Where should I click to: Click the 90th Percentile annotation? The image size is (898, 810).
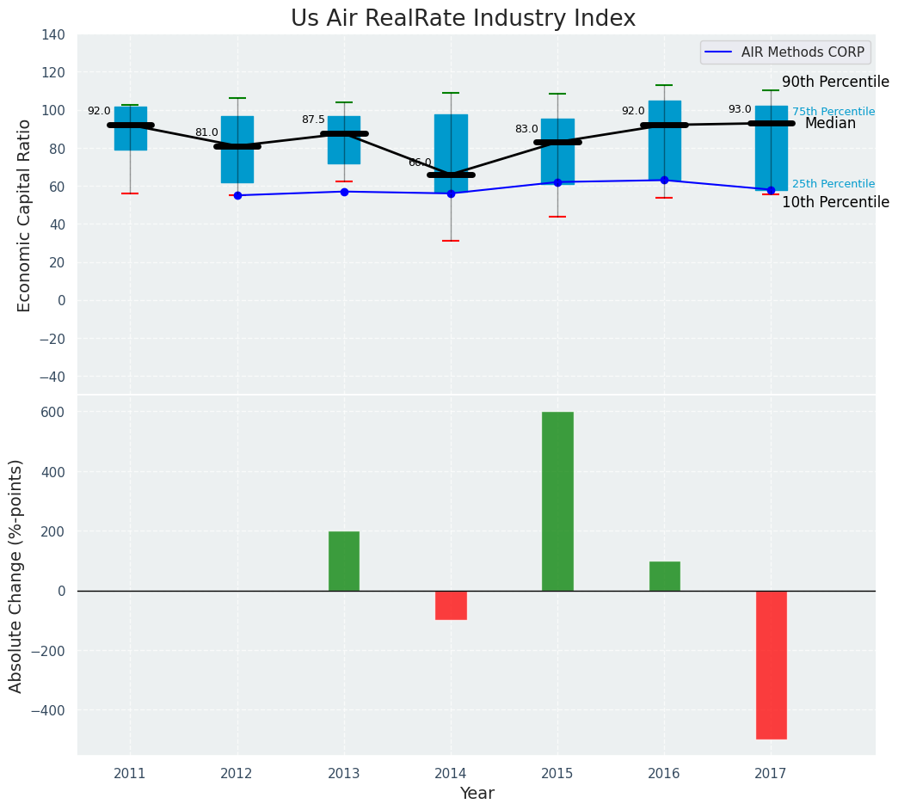[835, 83]
